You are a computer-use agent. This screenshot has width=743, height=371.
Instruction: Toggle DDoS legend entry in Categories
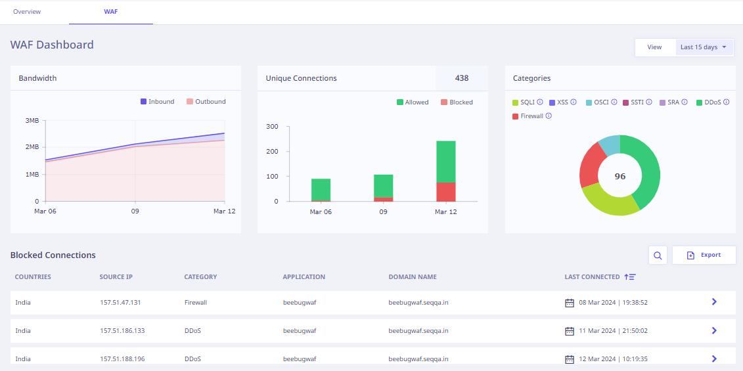(x=708, y=102)
